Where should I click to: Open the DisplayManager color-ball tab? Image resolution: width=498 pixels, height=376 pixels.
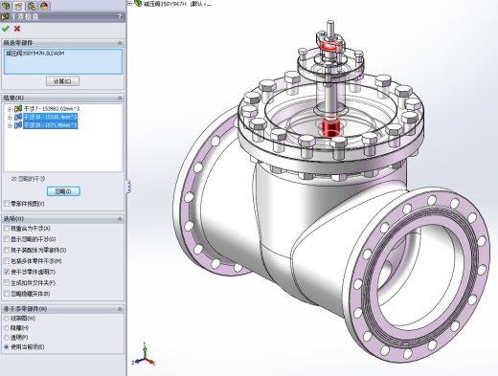44,6
